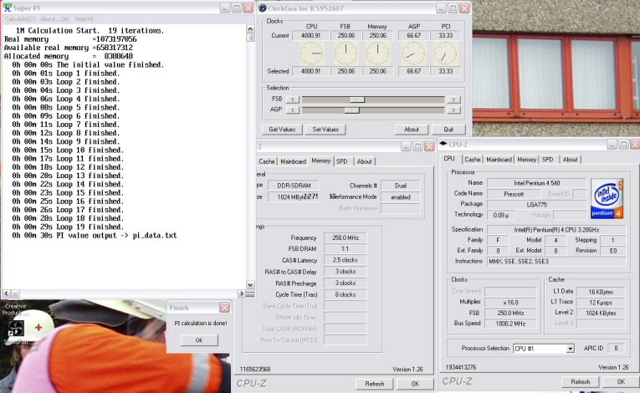640x393 pixels.
Task: Open About tab in memory CPU-Z window
Action: pyautogui.click(x=364, y=161)
